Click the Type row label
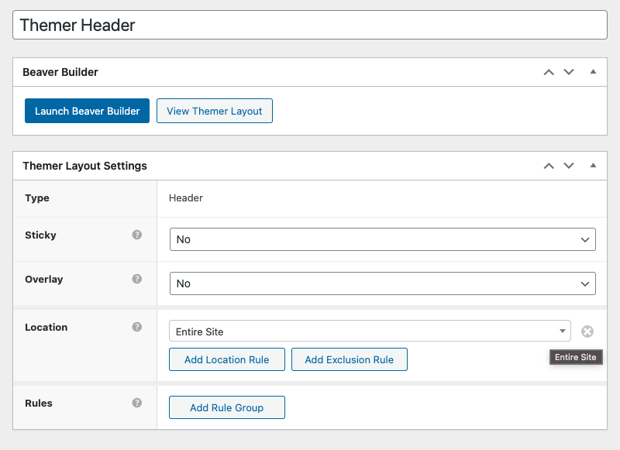Image resolution: width=620 pixels, height=450 pixels. click(x=37, y=198)
